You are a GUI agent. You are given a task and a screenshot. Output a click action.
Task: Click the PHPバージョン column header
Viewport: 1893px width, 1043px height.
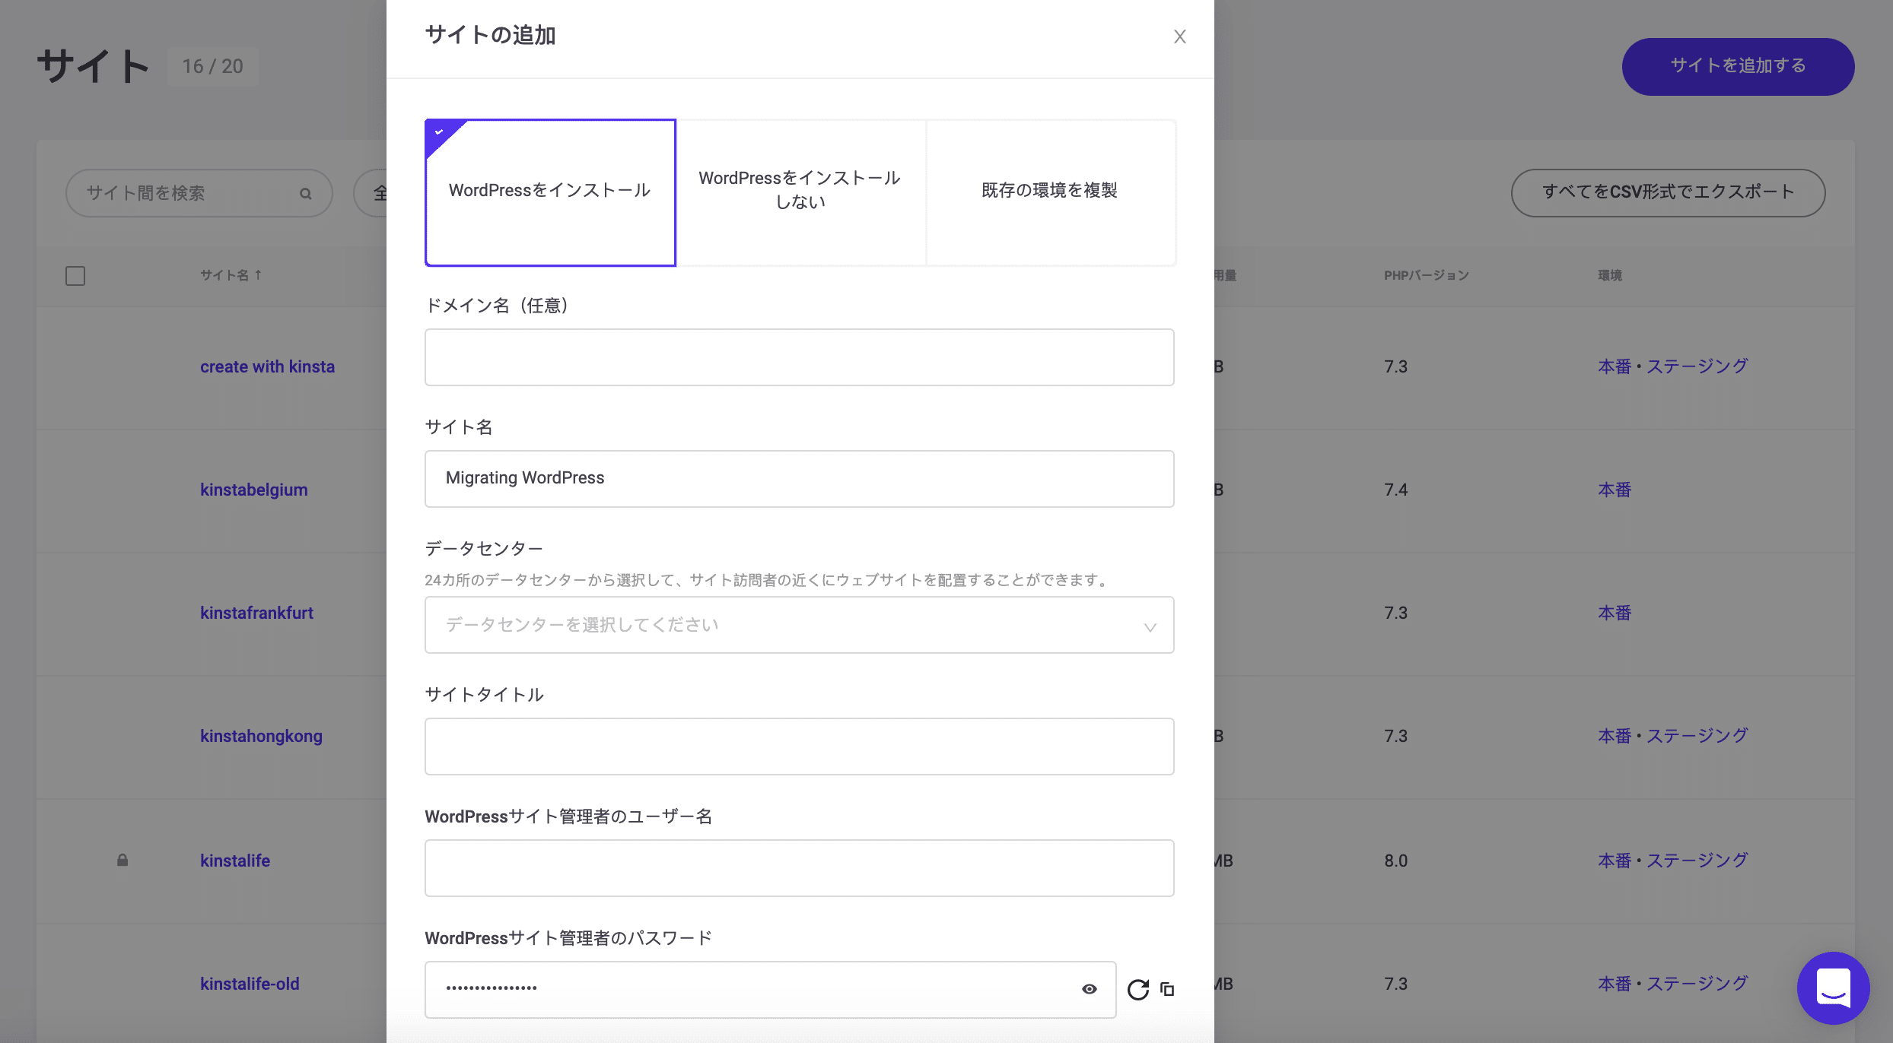1426,275
